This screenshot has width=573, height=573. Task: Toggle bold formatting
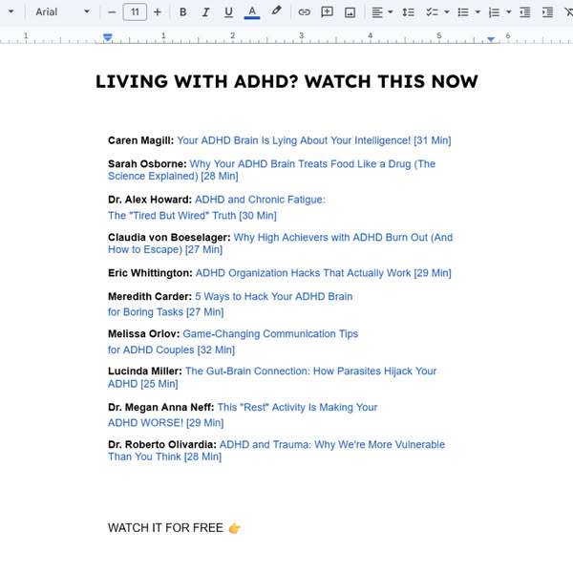(x=183, y=12)
